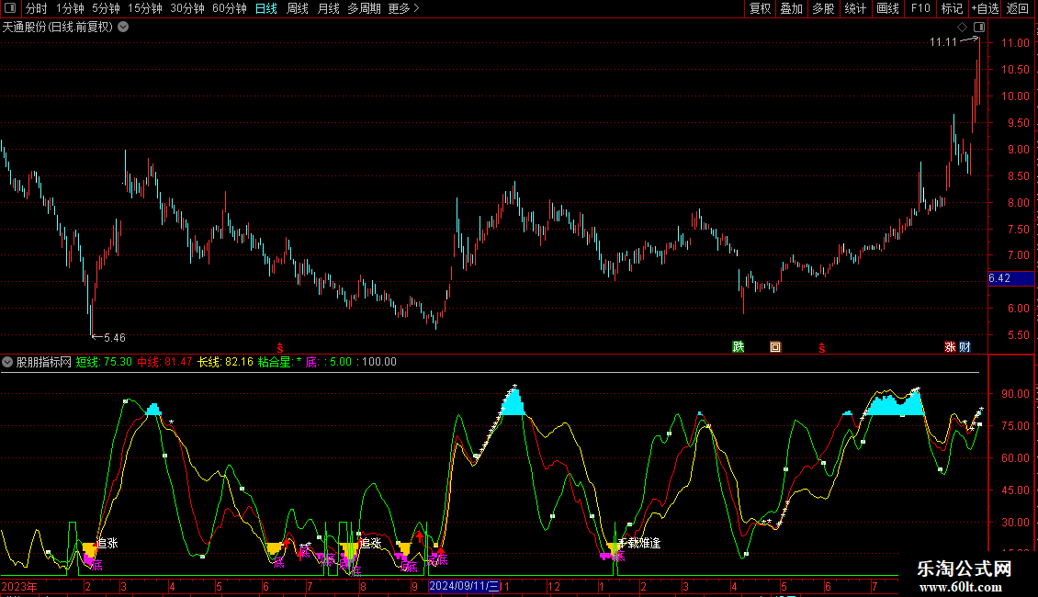Select the 60分钟 period tab
Screen dimensions: 1038x597
point(229,9)
